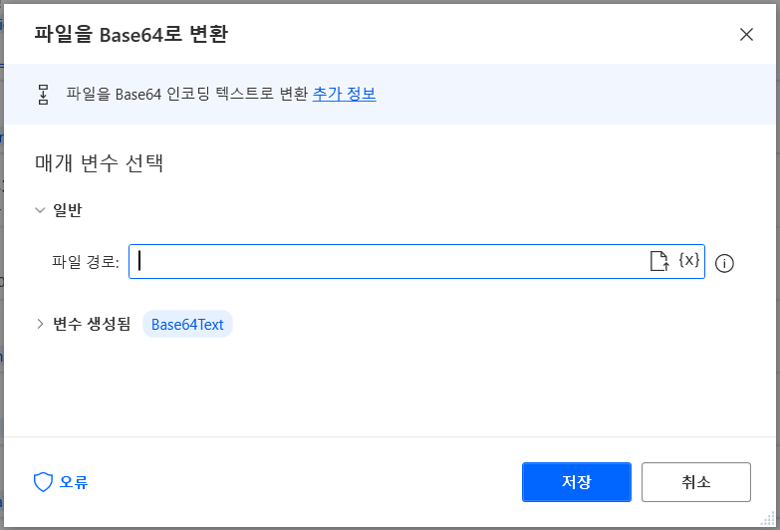Viewport: 780px width, 530px height.
Task: Click the 저장 button
Action: click(577, 482)
